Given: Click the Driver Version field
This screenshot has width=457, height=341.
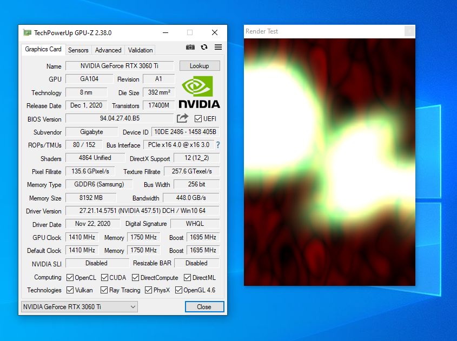Looking at the screenshot, I should (x=142, y=211).
